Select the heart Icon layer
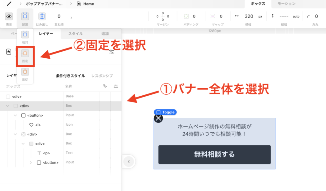326x191 pixels. click(61, 125)
